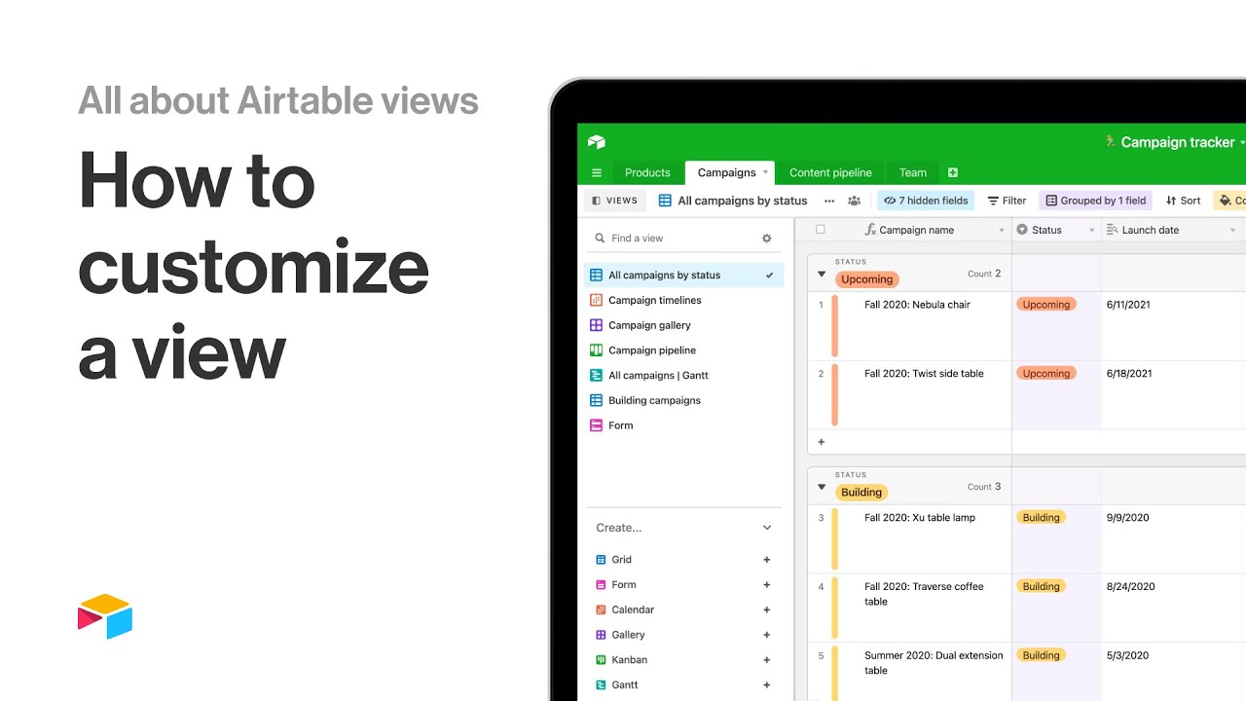Open the view options ellipsis menu
The height and width of the screenshot is (701, 1246).
point(829,201)
